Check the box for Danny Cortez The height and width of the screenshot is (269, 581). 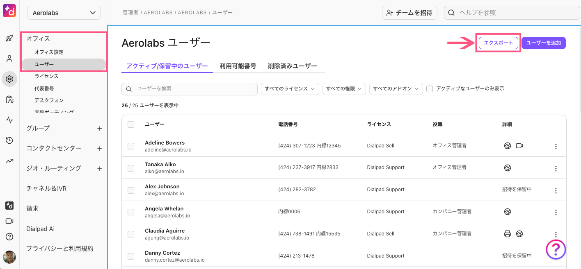point(131,256)
